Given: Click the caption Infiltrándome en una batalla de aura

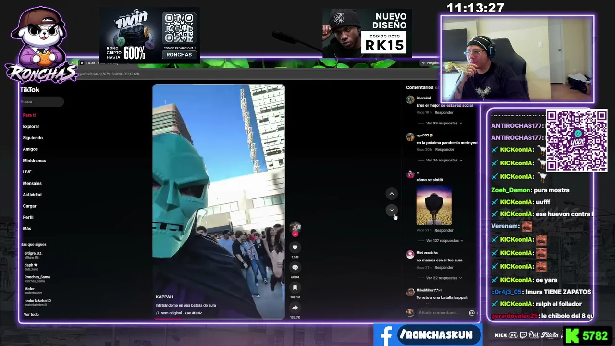Looking at the screenshot, I should (185, 305).
